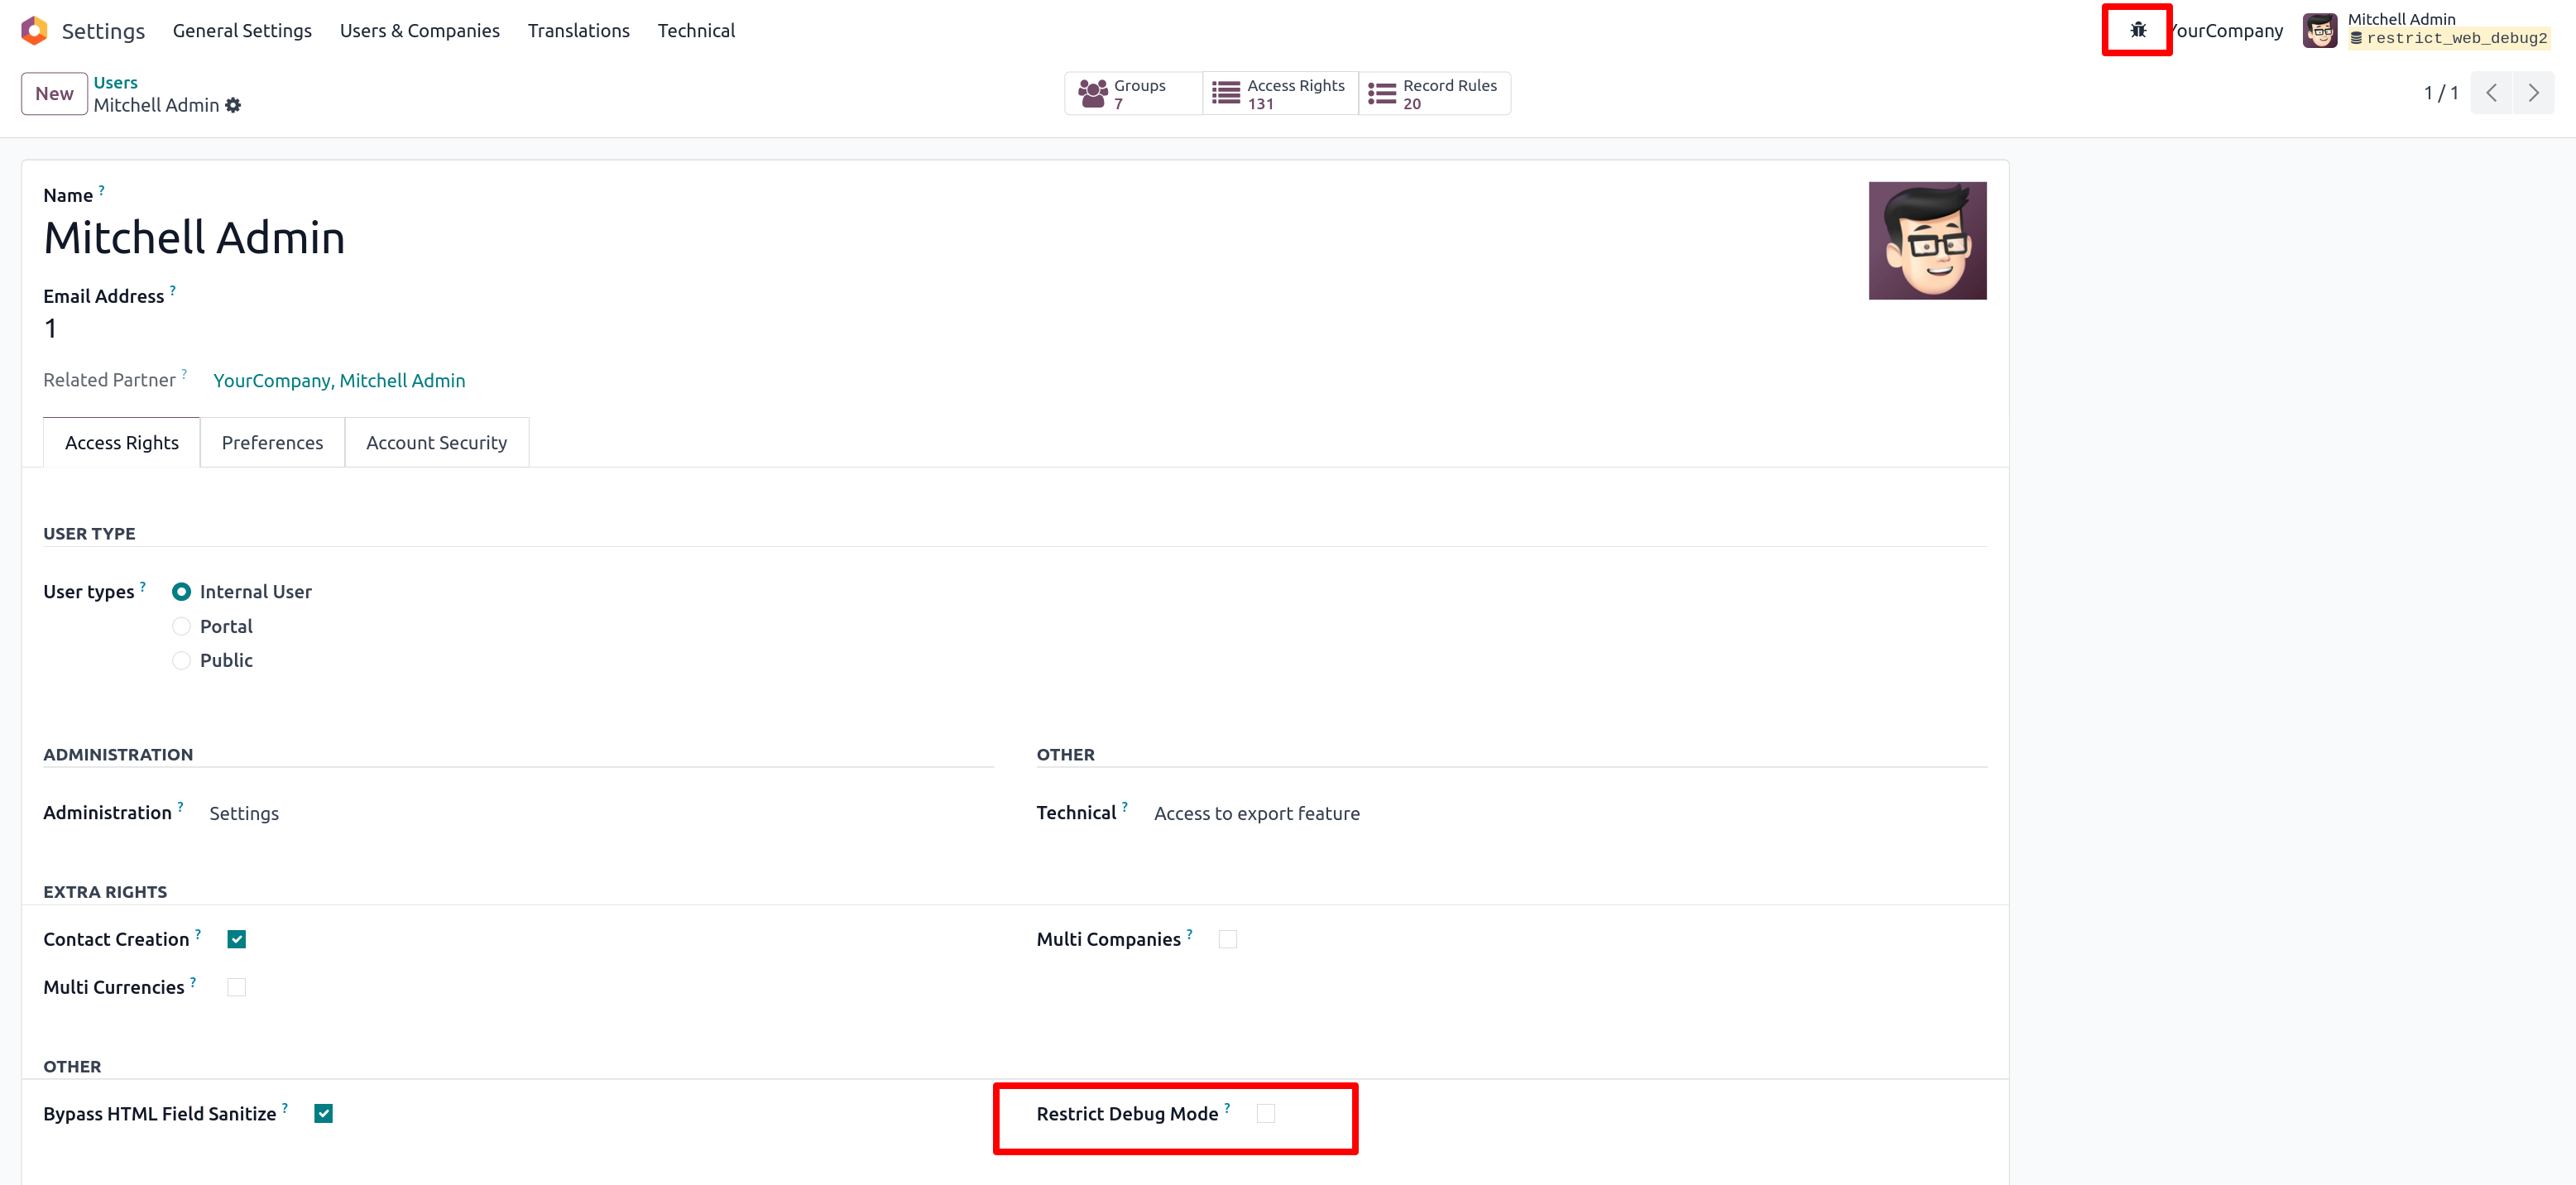Uncheck the Contact Creation checkbox
Image resolution: width=2576 pixels, height=1185 pixels.
[236, 939]
